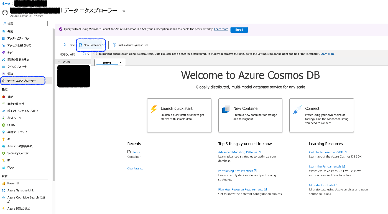388x214 pixels.
Task: Open the ネットワーク icon
Action: pyautogui.click(x=4, y=118)
